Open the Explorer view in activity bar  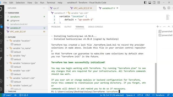[1, 9]
